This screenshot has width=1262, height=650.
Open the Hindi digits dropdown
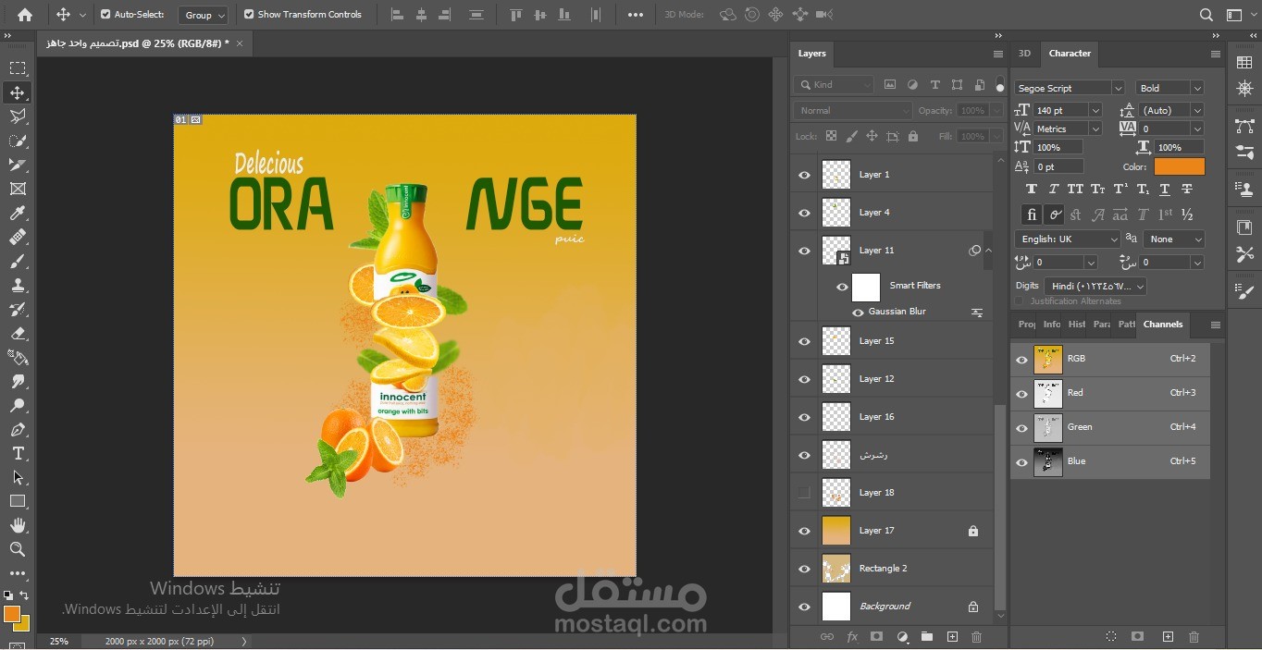(x=1095, y=287)
